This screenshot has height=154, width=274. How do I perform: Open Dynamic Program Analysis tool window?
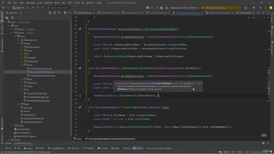pyautogui.click(x=159, y=148)
